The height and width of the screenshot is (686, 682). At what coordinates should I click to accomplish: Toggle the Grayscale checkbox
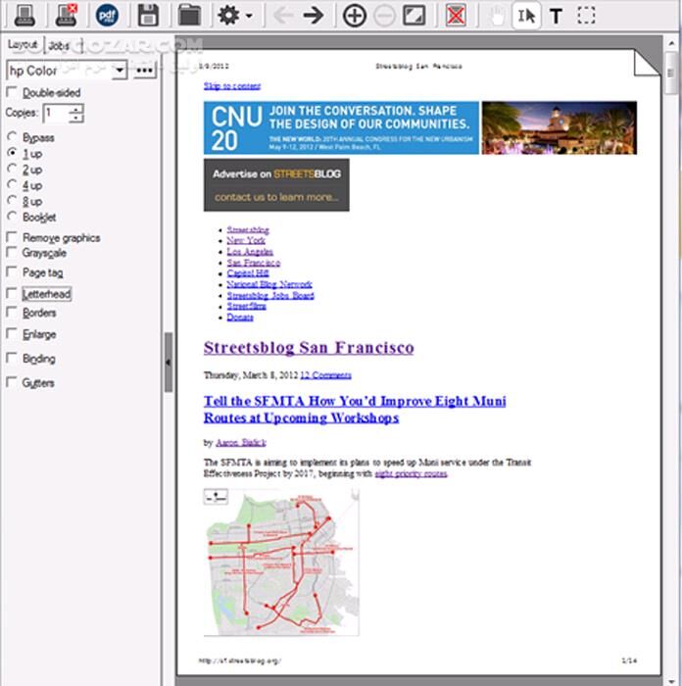12,253
